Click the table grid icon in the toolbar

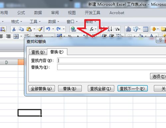(145, 29)
